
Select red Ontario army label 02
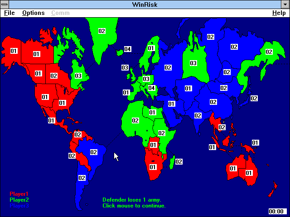pyautogui.click(x=54, y=75)
